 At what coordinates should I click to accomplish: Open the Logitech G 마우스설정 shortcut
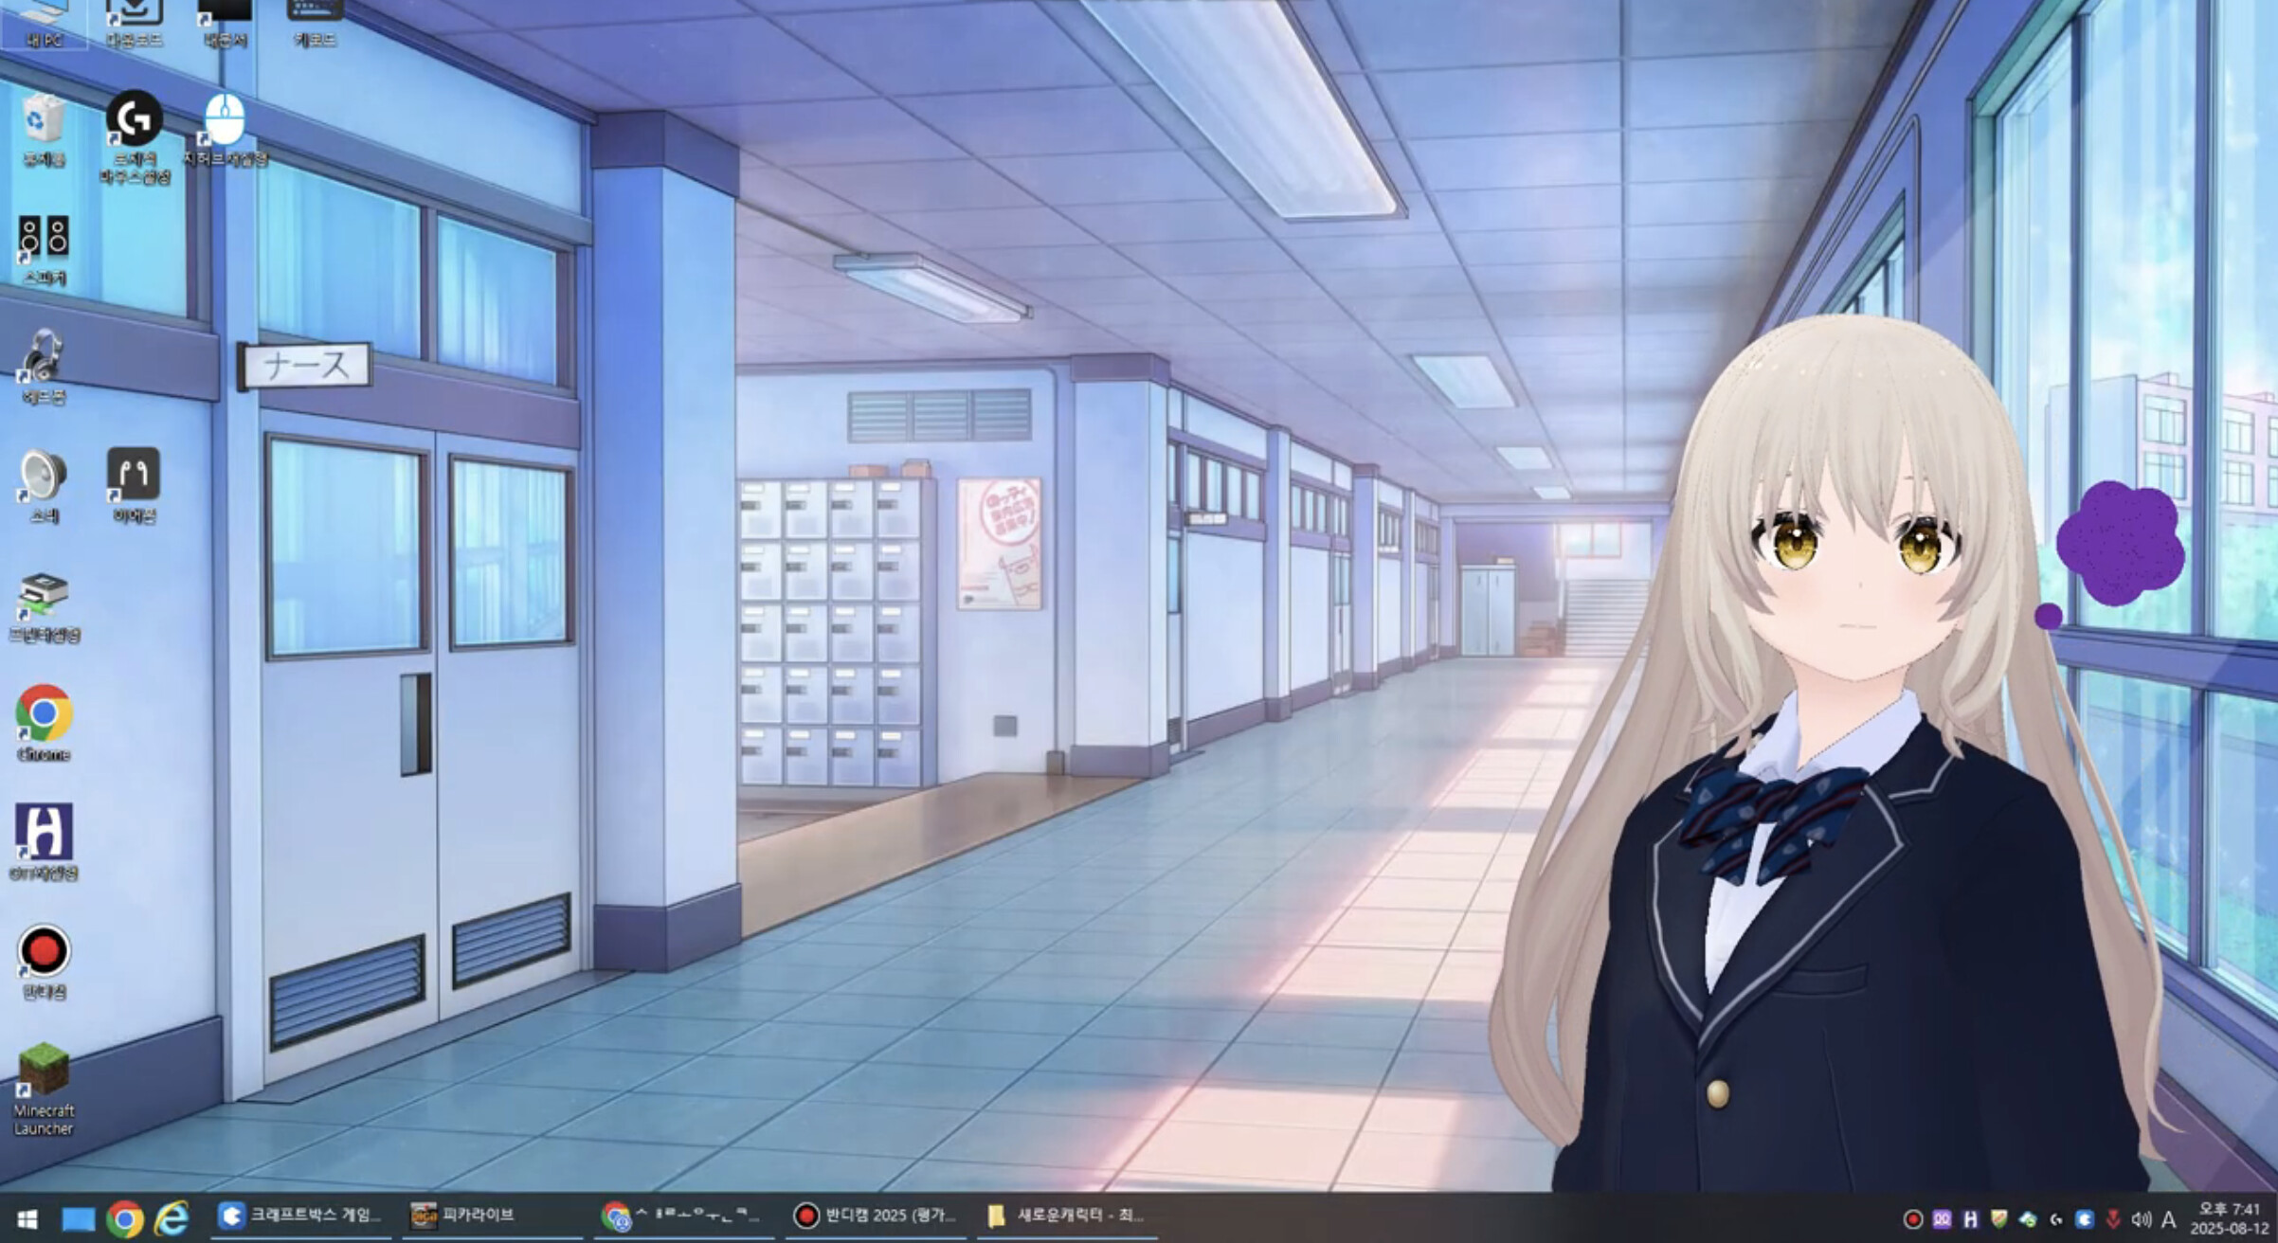[133, 118]
